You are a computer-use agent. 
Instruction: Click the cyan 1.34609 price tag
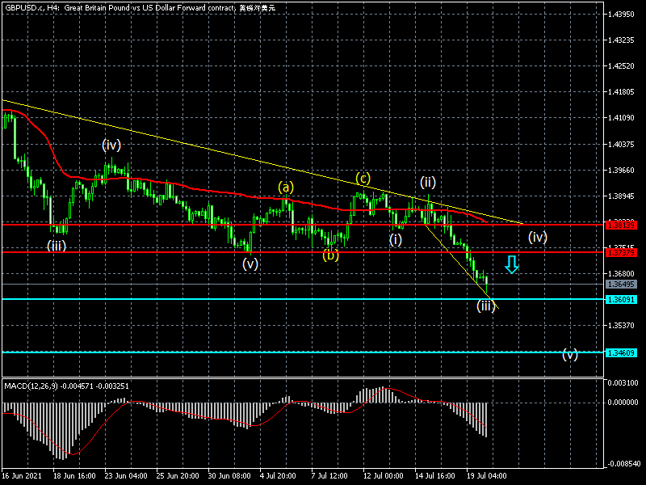pos(621,352)
